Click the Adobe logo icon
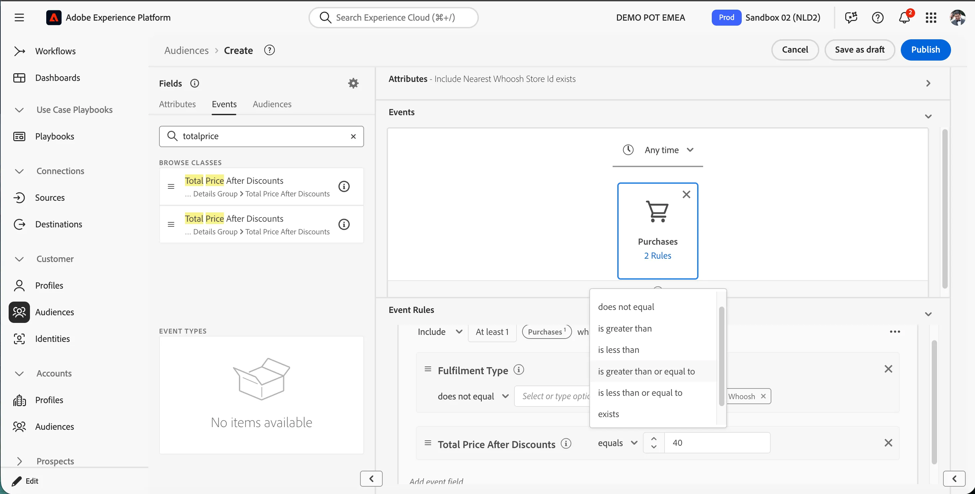Viewport: 975px width, 494px height. [x=54, y=17]
